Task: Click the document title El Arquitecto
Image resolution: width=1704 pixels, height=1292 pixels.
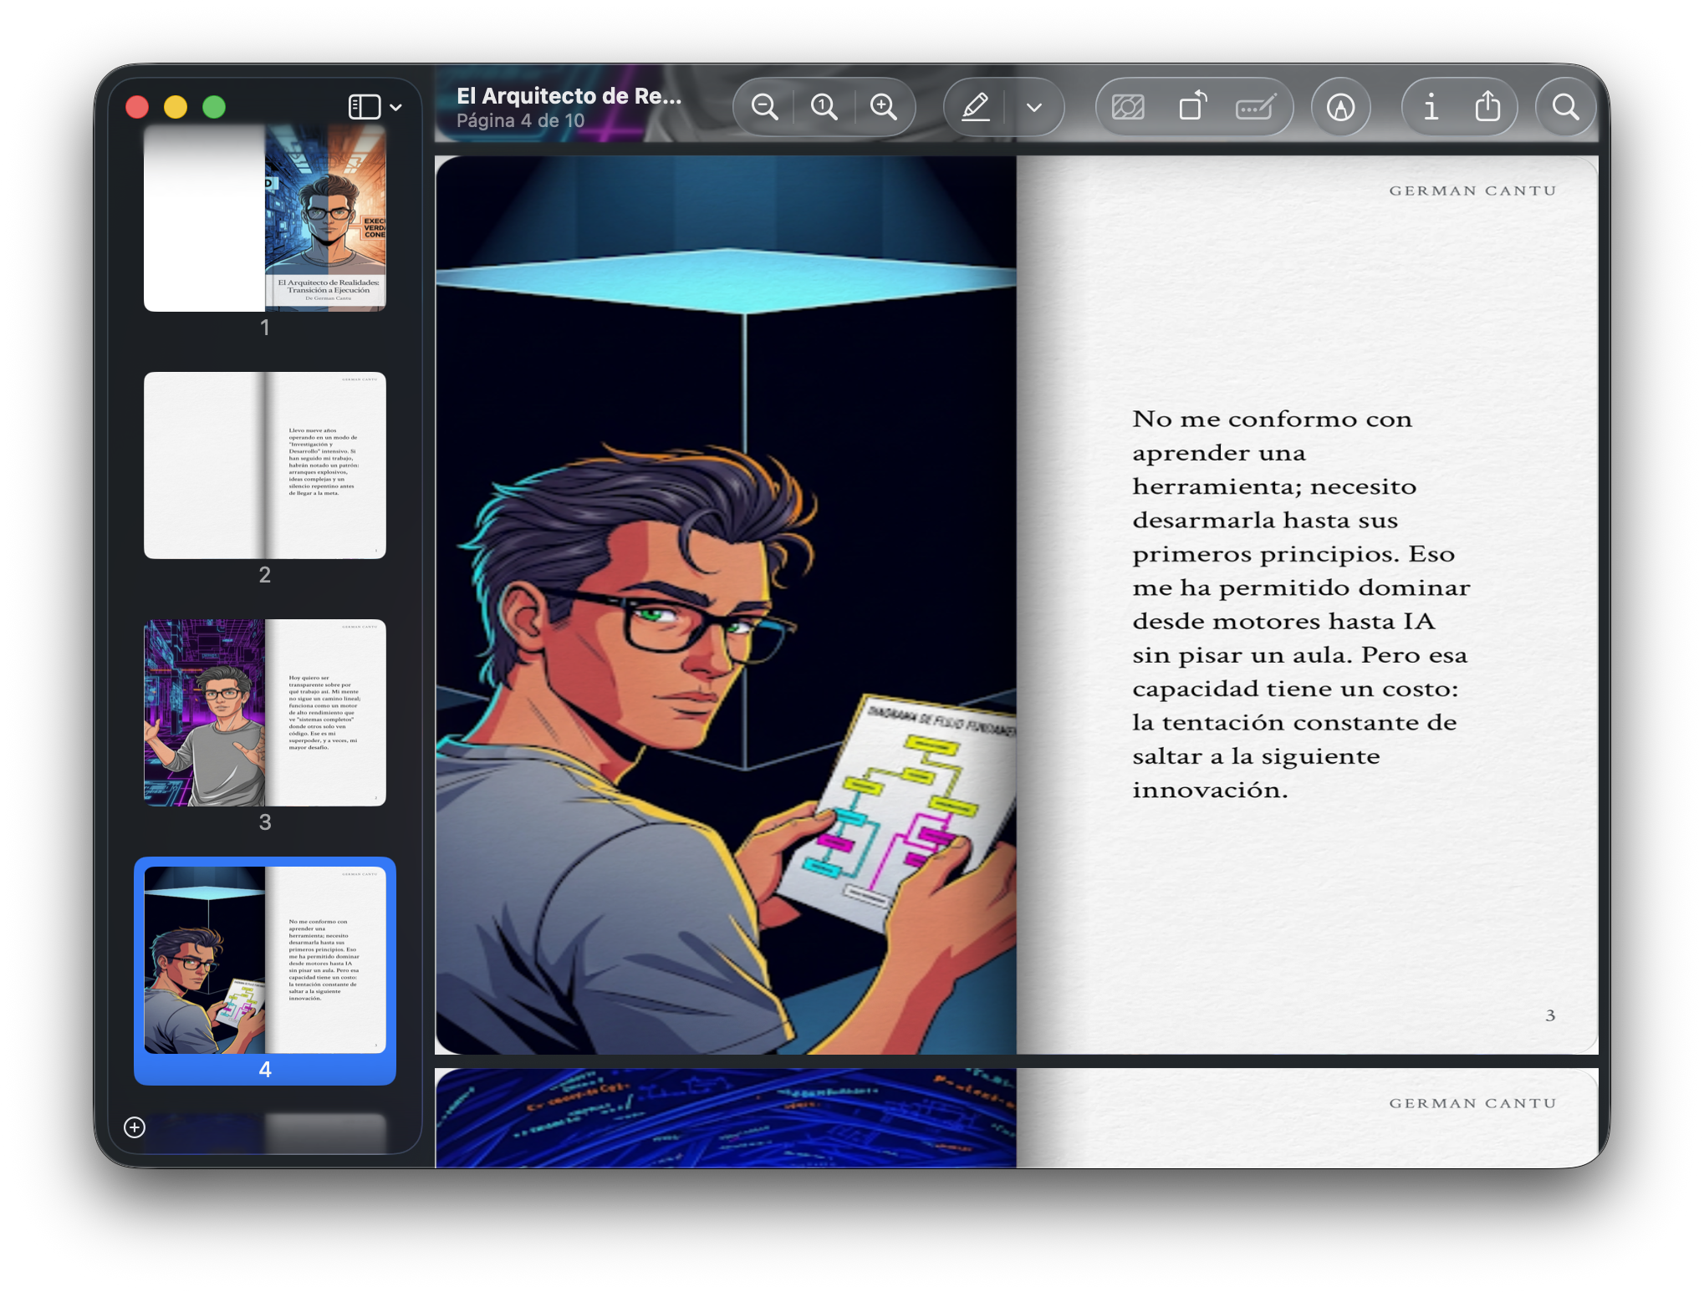Action: (569, 96)
